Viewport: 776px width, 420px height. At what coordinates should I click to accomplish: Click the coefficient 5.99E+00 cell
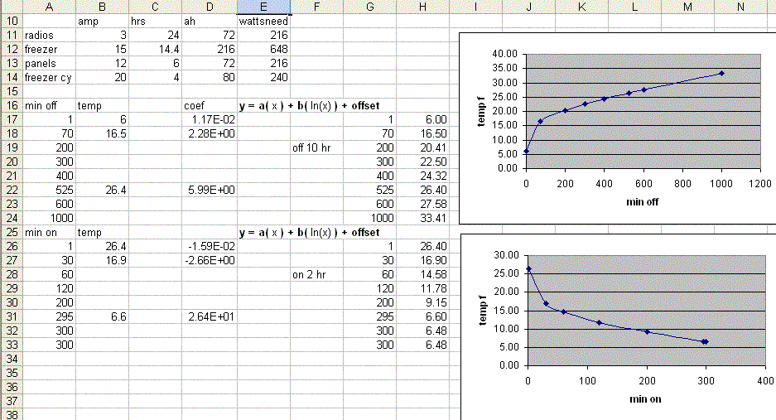click(x=210, y=190)
